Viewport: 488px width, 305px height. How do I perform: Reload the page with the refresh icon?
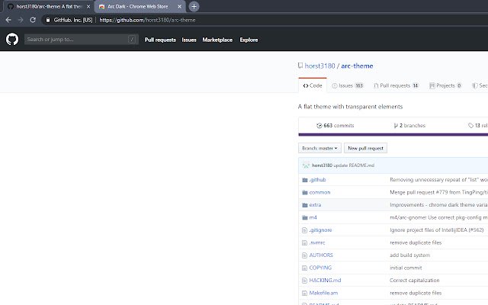[x=33, y=20]
